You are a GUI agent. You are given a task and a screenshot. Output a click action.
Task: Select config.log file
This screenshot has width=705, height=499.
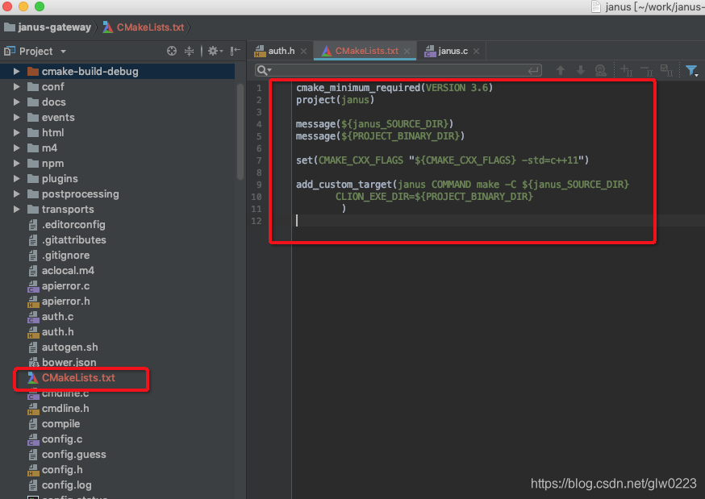(66, 485)
